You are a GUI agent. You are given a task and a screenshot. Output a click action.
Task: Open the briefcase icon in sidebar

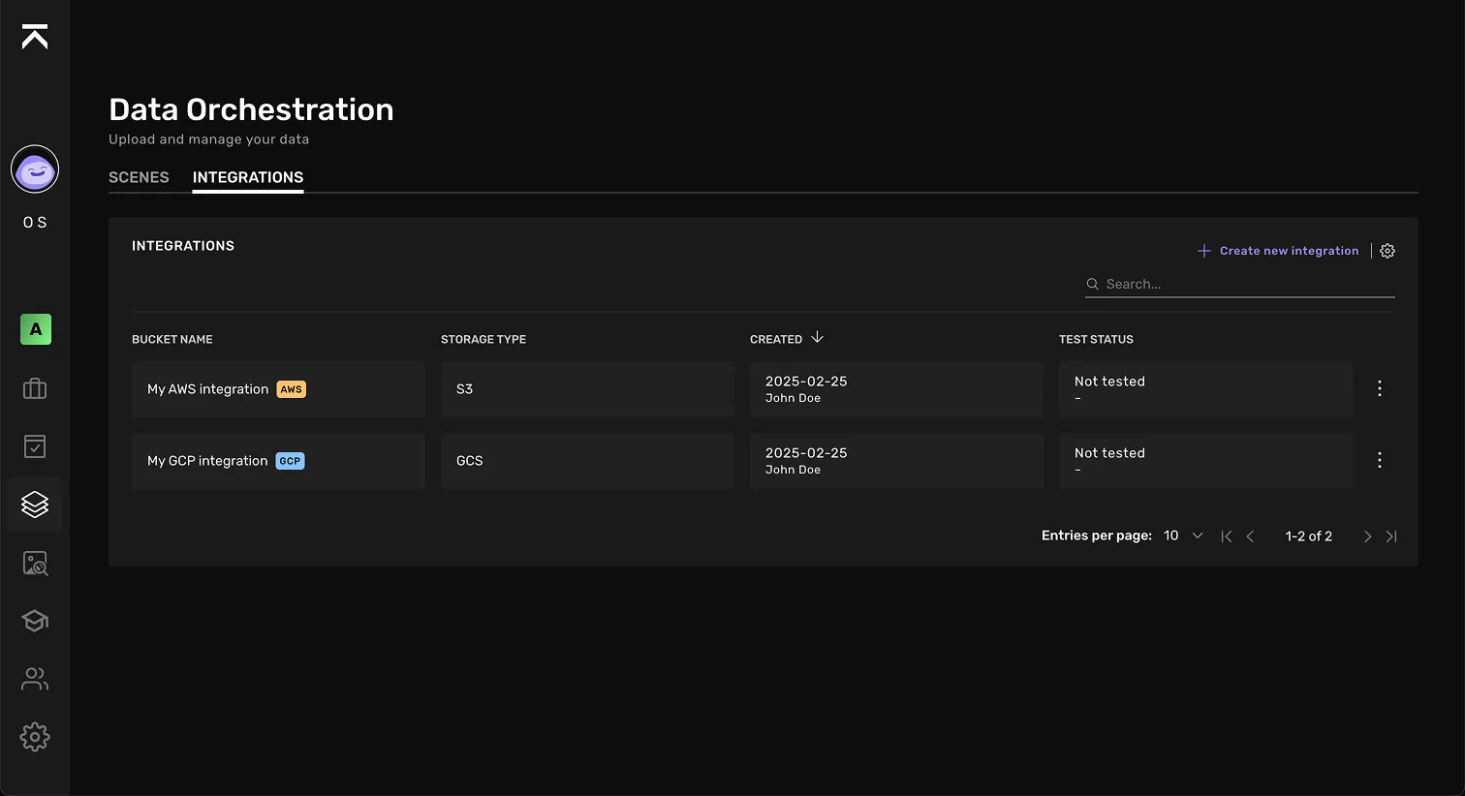point(35,388)
